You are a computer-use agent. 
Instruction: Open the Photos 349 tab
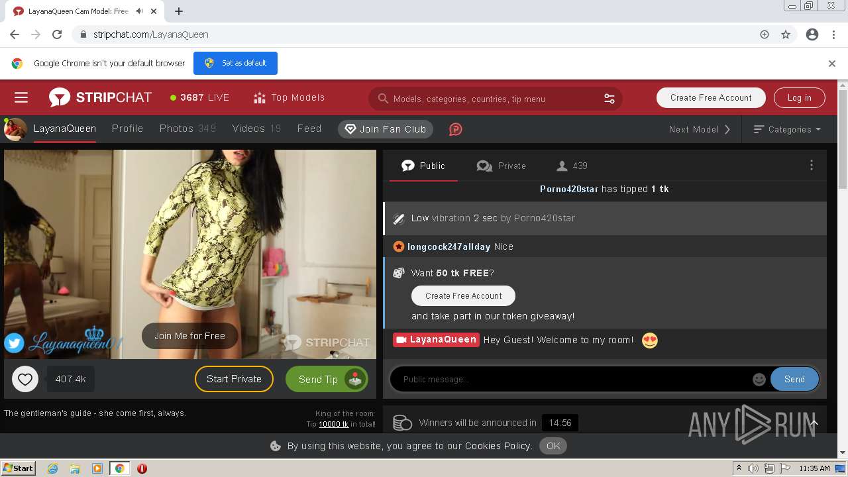pos(187,129)
